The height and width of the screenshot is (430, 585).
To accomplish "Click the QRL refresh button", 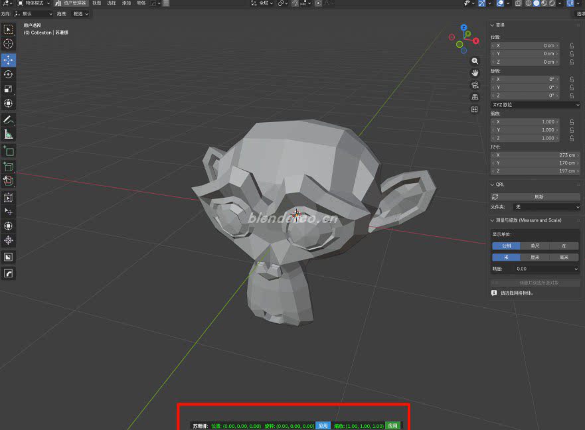I will click(x=535, y=196).
